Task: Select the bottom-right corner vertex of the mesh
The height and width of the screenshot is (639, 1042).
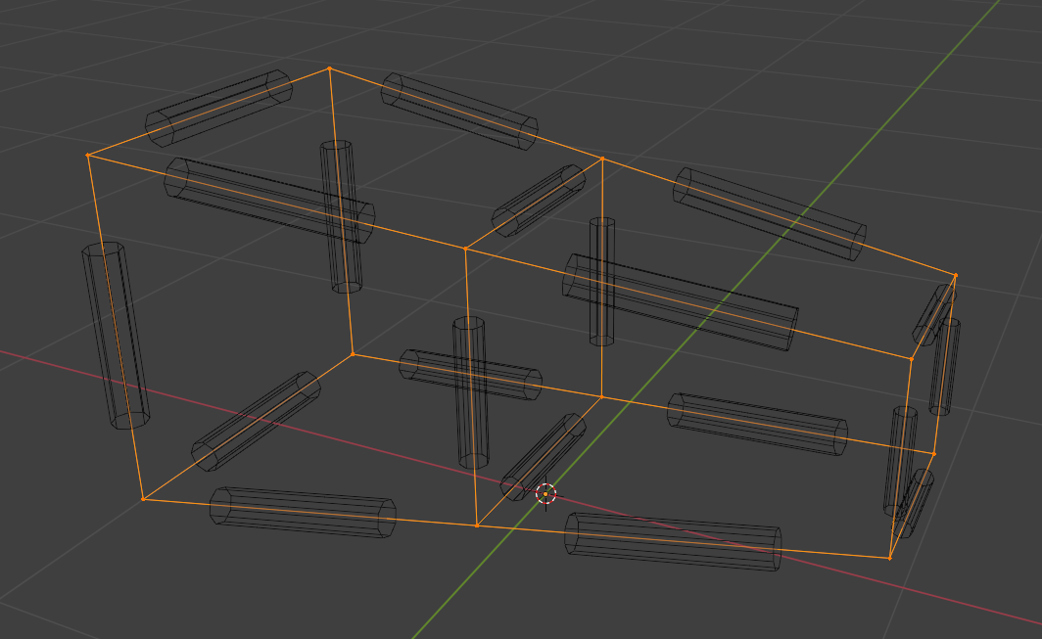Action: [889, 558]
